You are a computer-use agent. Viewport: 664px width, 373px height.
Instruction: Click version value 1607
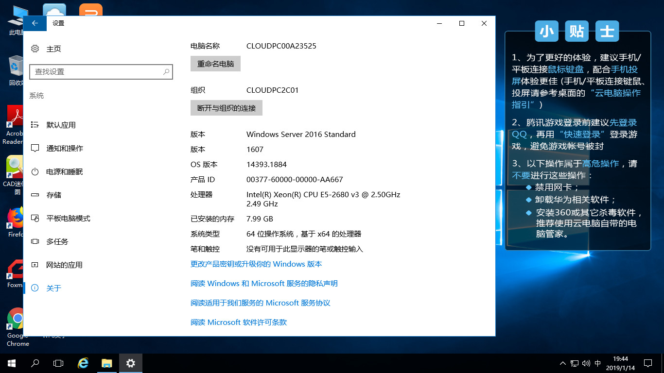pyautogui.click(x=255, y=149)
